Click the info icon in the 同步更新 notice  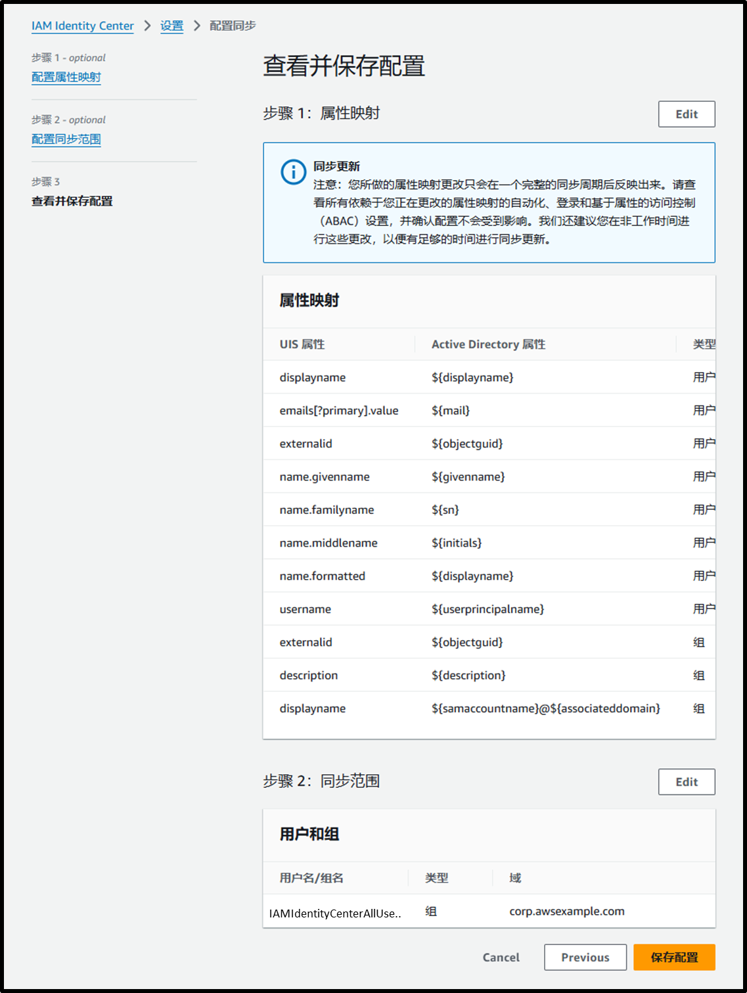(x=293, y=172)
